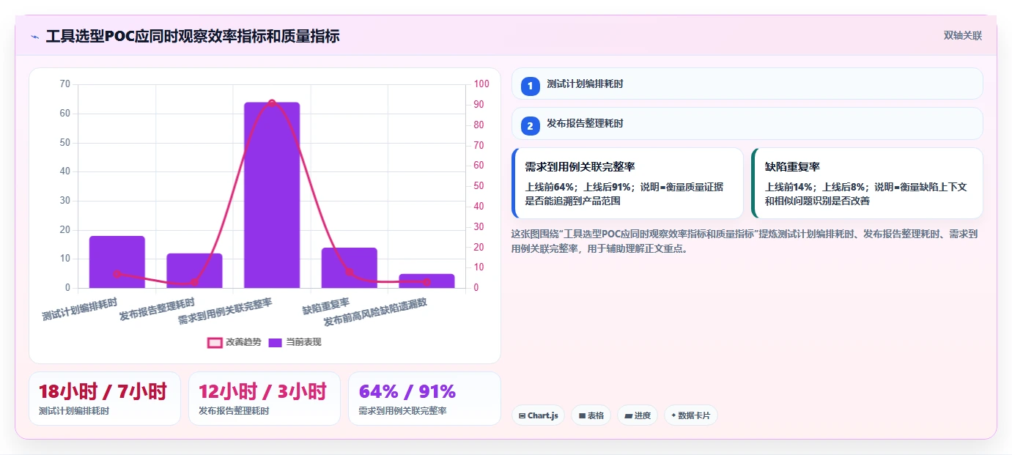
Task: Click the description paragraph starting 这张图围绕
Action: (x=745, y=241)
